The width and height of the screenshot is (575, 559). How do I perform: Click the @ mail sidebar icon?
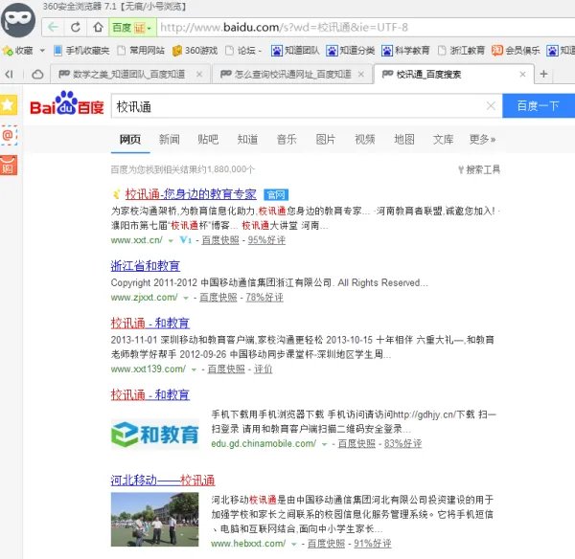[x=8, y=135]
